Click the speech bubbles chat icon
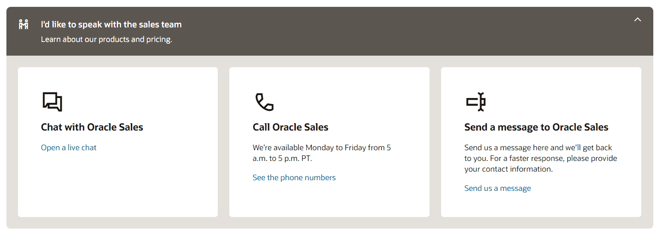 53,102
